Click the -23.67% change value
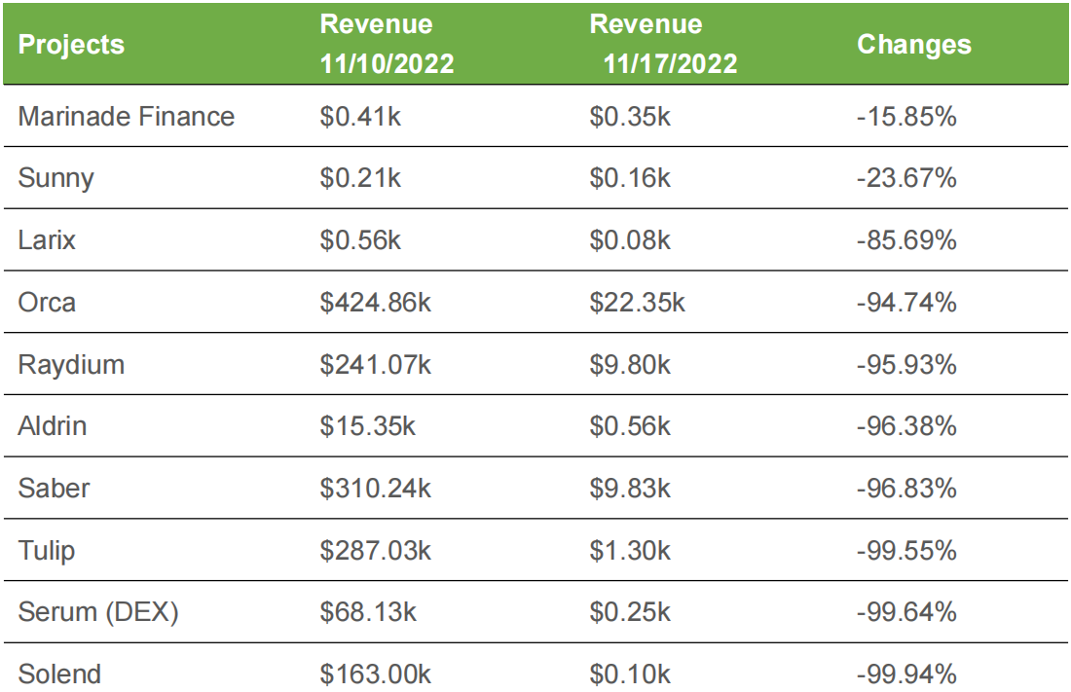This screenshot has height=692, width=1071. click(x=906, y=177)
